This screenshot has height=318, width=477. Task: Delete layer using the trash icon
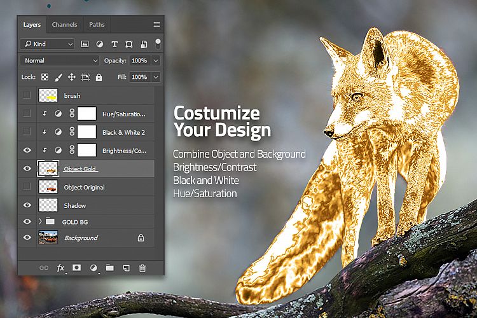coord(142,268)
